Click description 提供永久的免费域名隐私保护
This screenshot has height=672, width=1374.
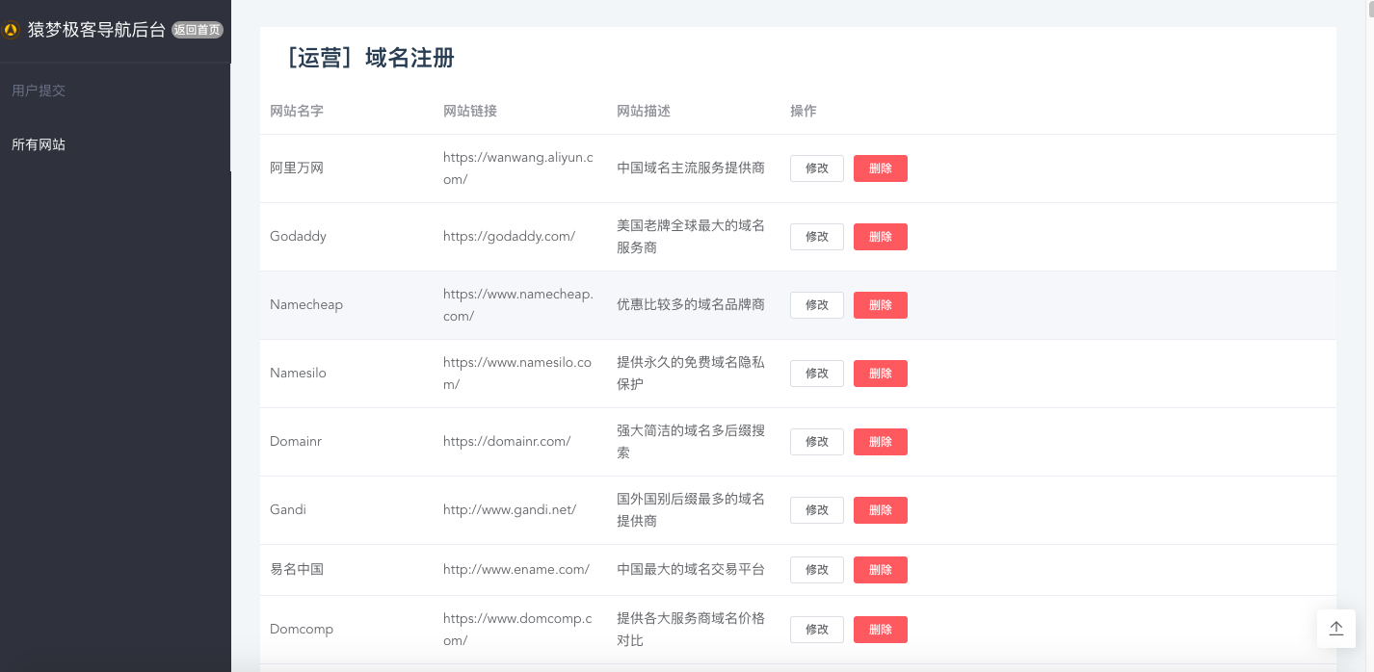(x=691, y=374)
